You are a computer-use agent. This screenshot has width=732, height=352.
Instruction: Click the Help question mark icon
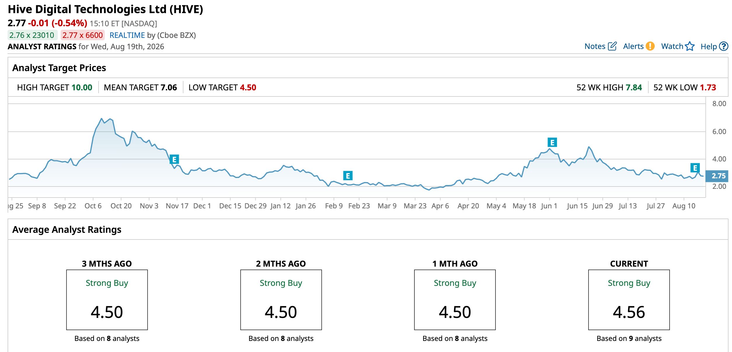click(724, 46)
